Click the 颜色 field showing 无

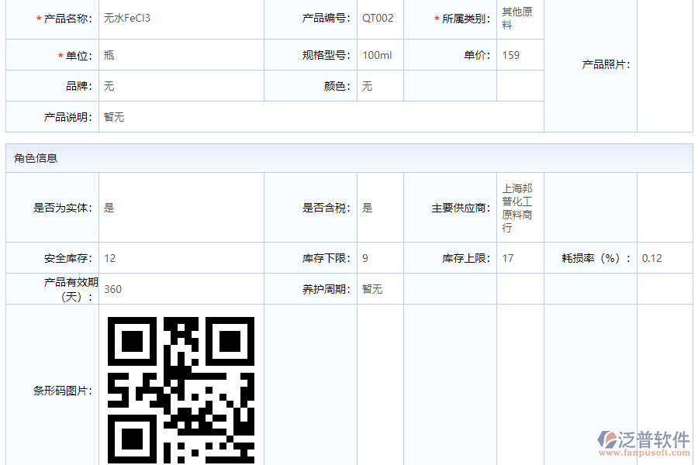[x=365, y=86]
